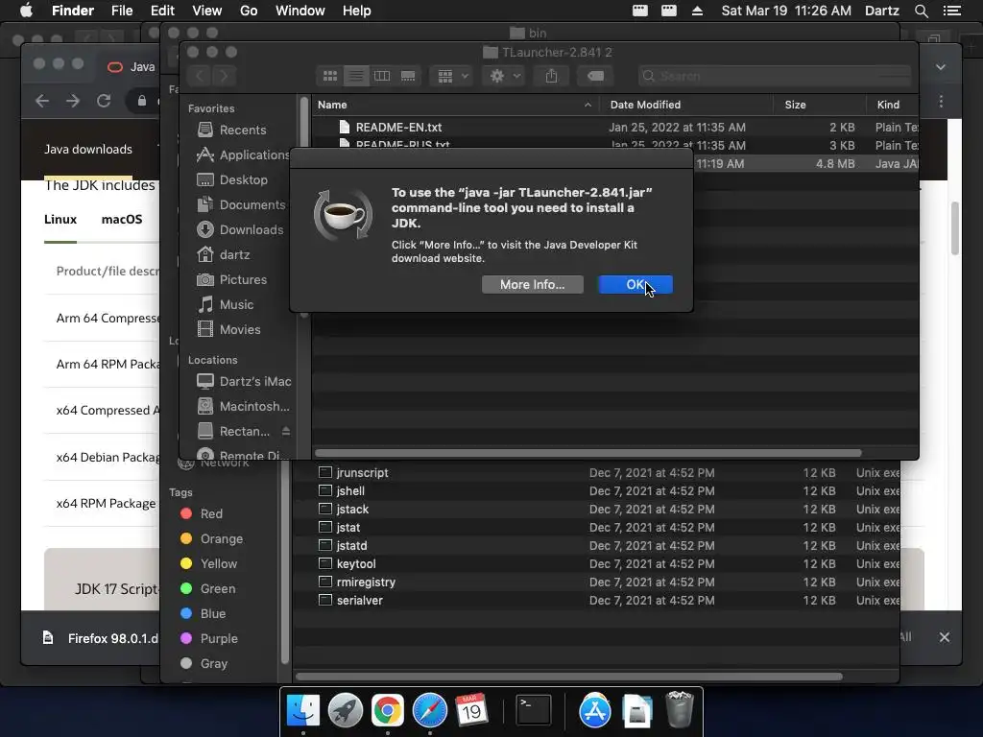Close Chrome's download bar with X
This screenshot has height=737, width=983.
(945, 637)
